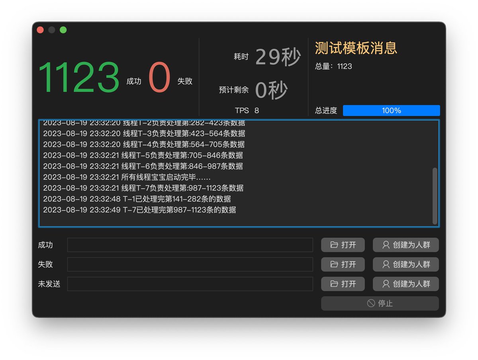Click the 耗时 label
The image size is (478, 360).
241,57
